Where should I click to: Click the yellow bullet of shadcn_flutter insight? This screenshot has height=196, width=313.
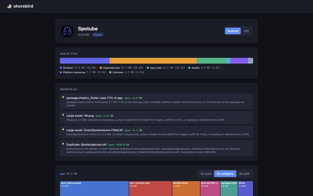tap(63, 97)
